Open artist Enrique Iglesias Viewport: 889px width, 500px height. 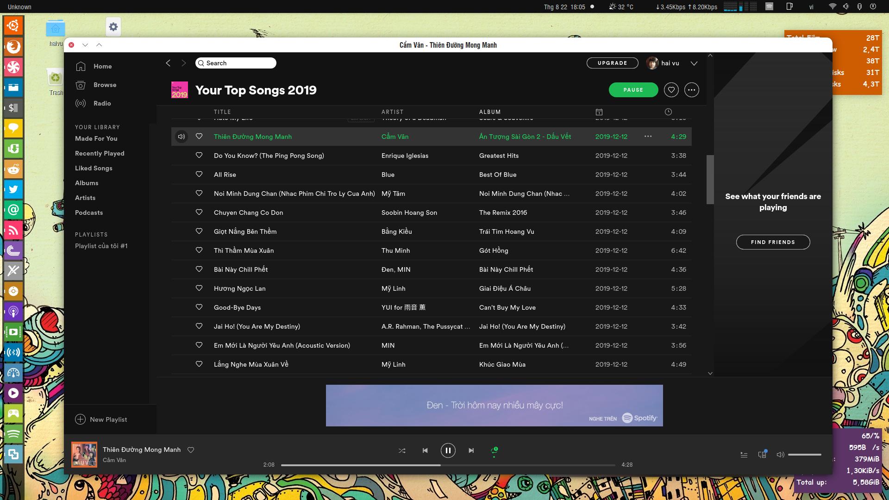coord(405,156)
